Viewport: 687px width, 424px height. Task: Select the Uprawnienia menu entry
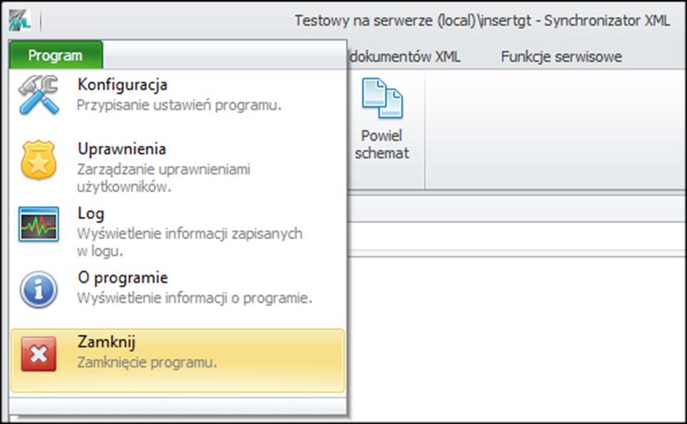(x=178, y=166)
